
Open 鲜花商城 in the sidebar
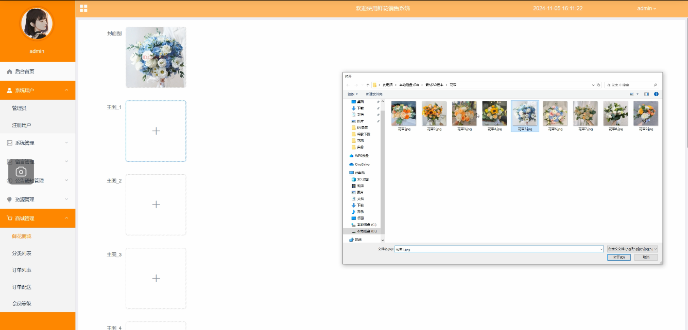[22, 236]
